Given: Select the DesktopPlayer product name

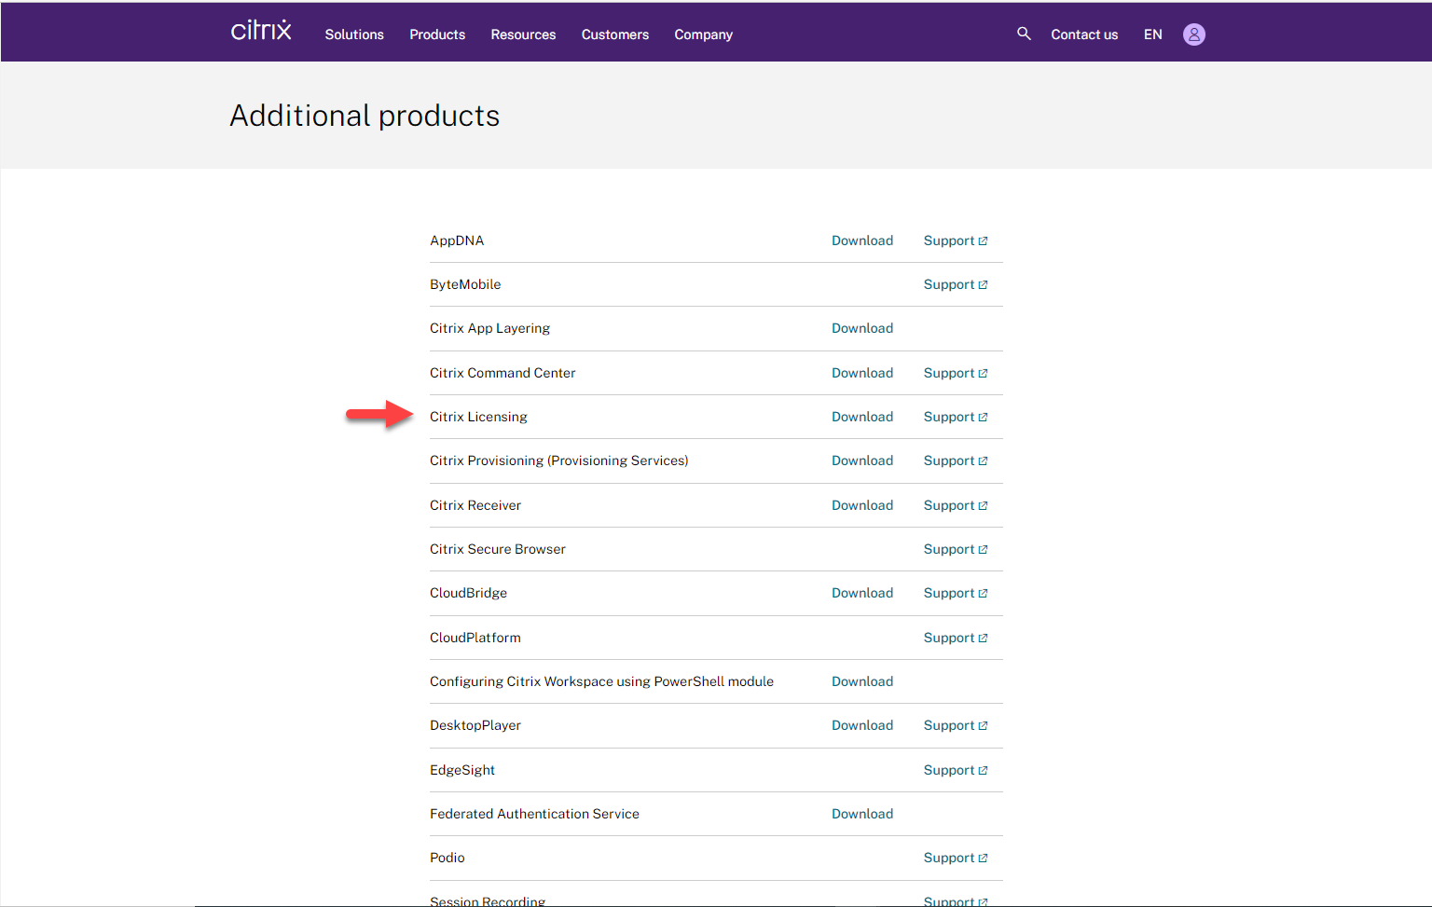Looking at the screenshot, I should [x=475, y=725].
